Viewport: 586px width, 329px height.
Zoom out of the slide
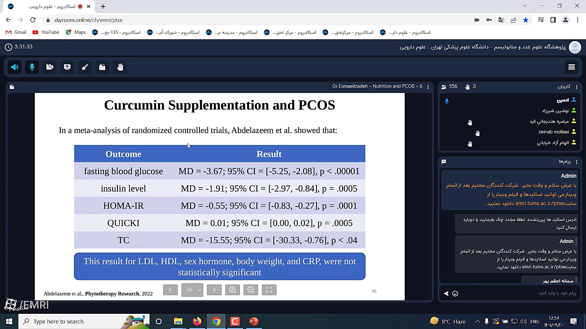pos(251,290)
